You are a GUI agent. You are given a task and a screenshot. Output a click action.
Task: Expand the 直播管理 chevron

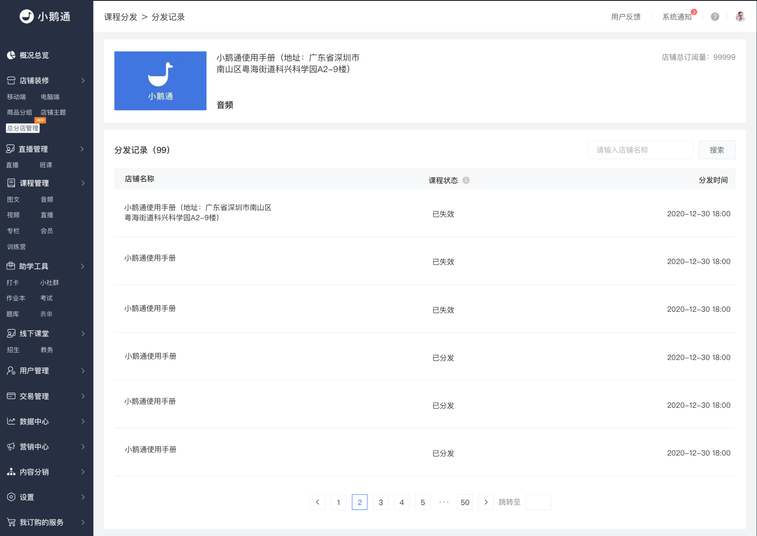tap(82, 149)
